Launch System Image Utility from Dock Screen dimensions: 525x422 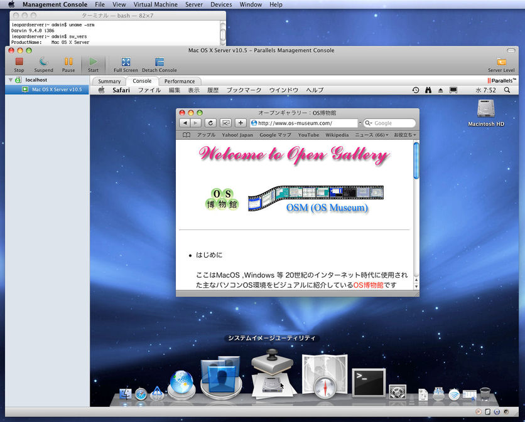coord(273,374)
